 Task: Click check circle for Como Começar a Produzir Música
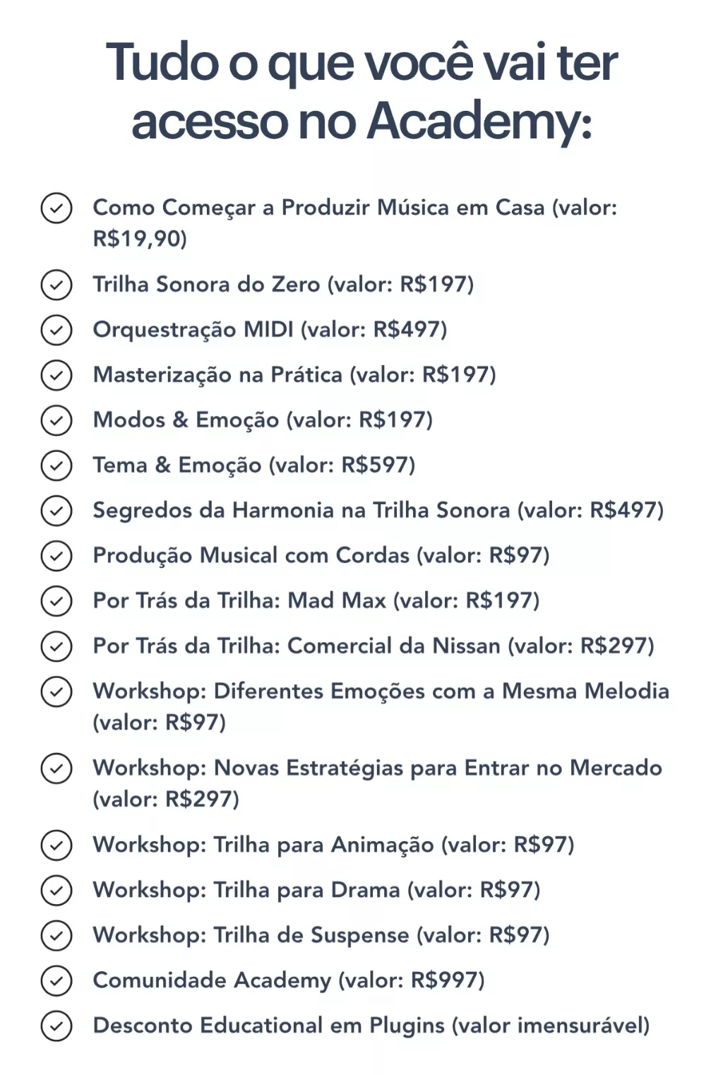(56, 208)
